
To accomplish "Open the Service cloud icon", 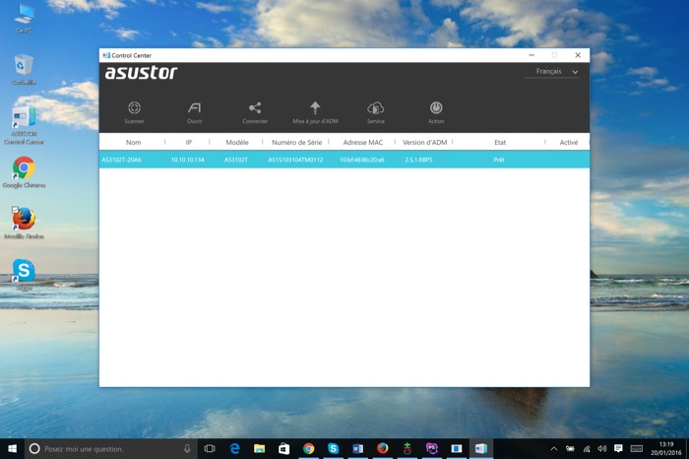I will click(375, 108).
